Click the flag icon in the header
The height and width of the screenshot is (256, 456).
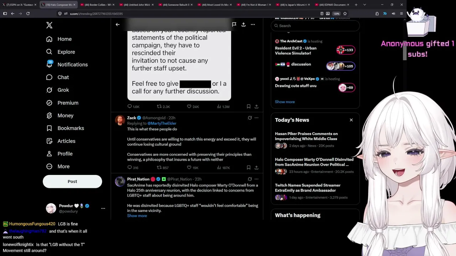click(x=234, y=25)
